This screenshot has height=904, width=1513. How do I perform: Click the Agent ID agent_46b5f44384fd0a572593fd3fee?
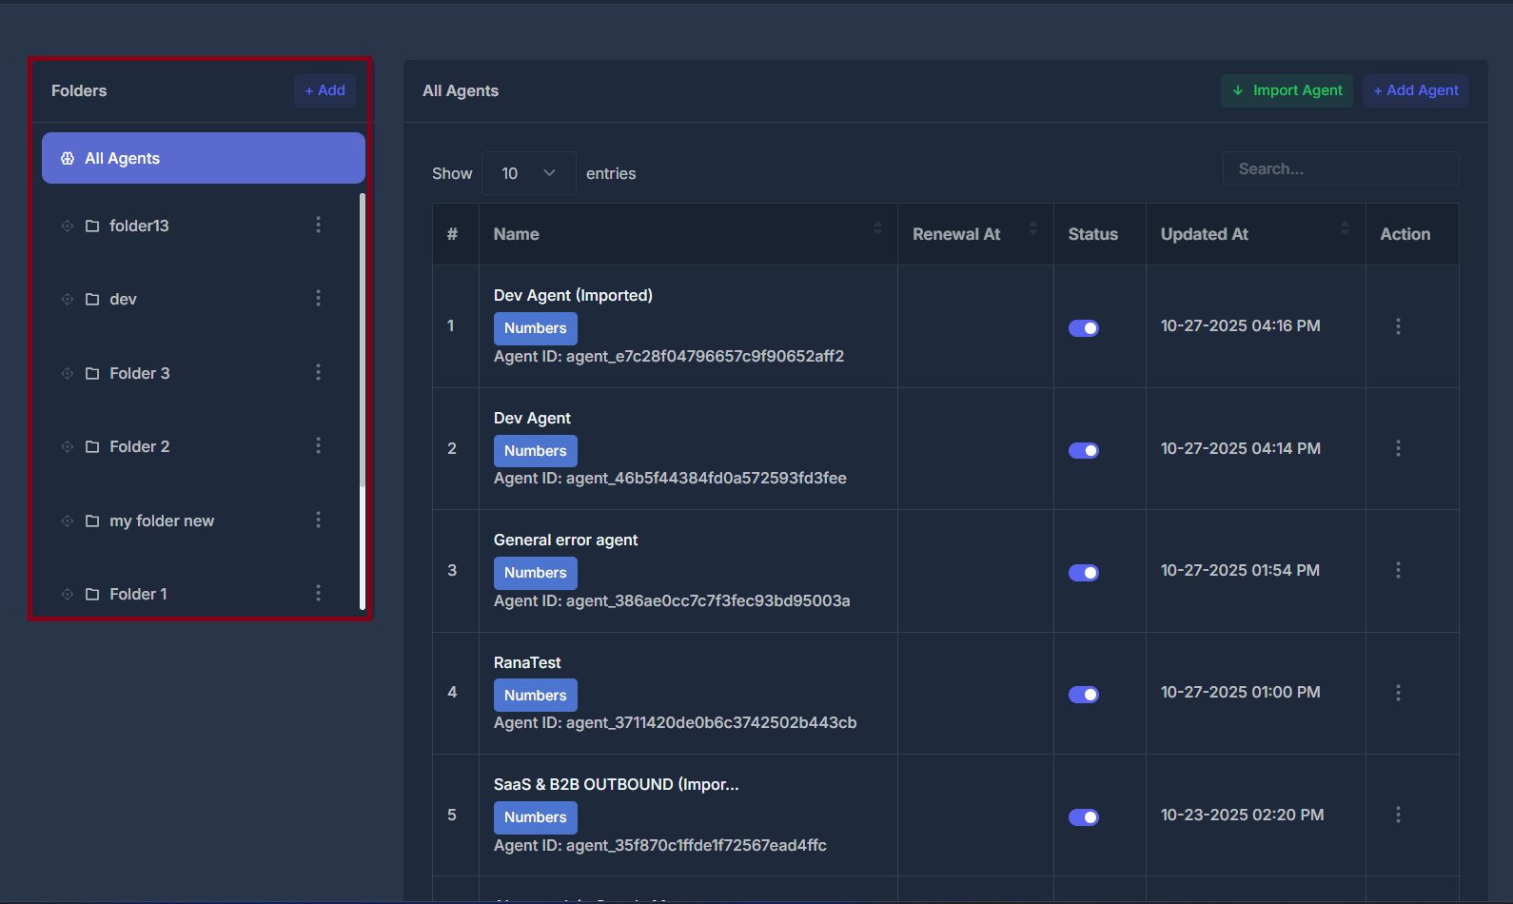coord(706,478)
